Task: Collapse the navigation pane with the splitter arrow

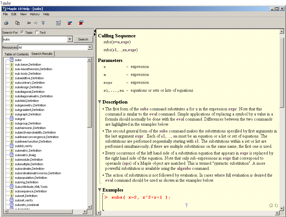Action: 95,33
